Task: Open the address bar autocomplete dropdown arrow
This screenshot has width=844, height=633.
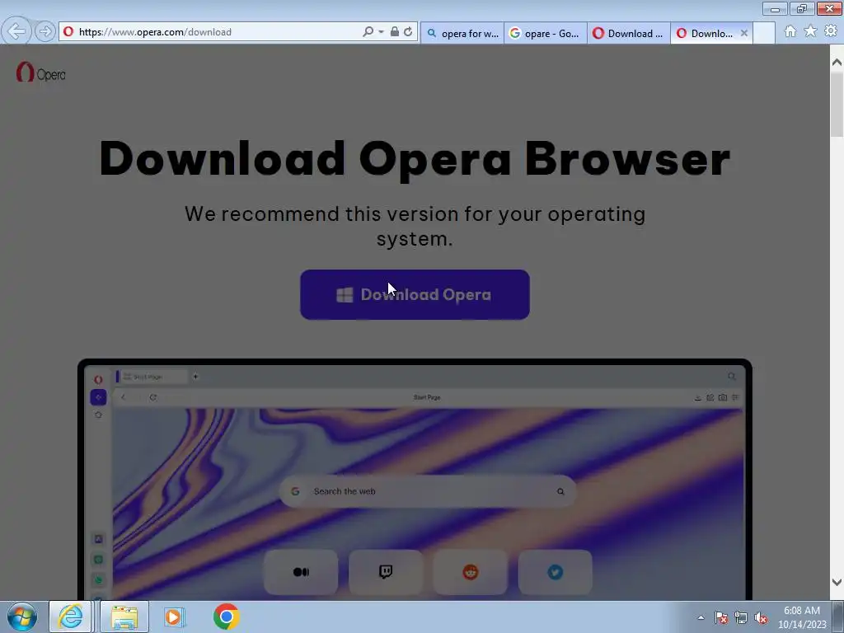Action: (381, 32)
